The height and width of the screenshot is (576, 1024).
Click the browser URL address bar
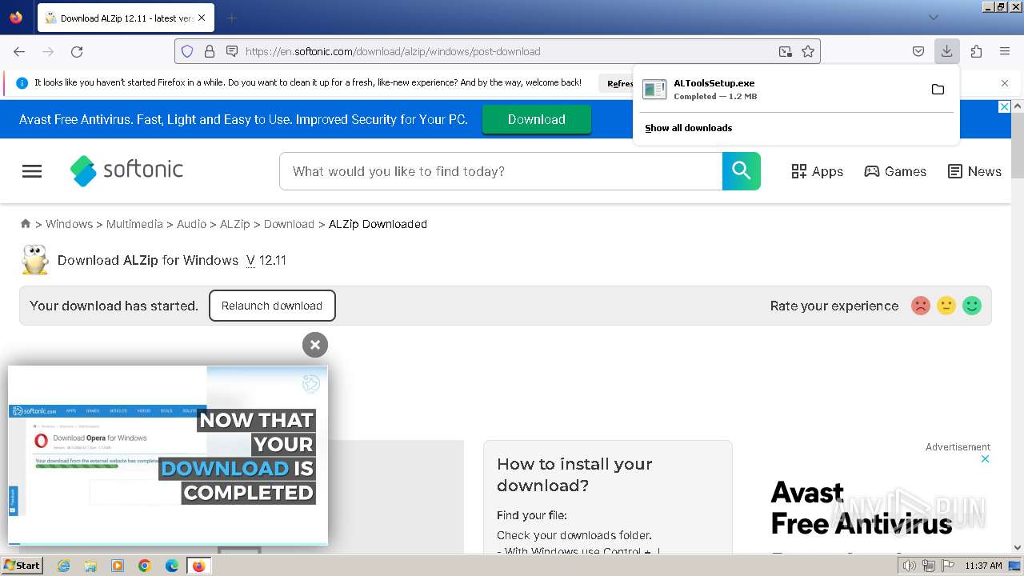496,51
